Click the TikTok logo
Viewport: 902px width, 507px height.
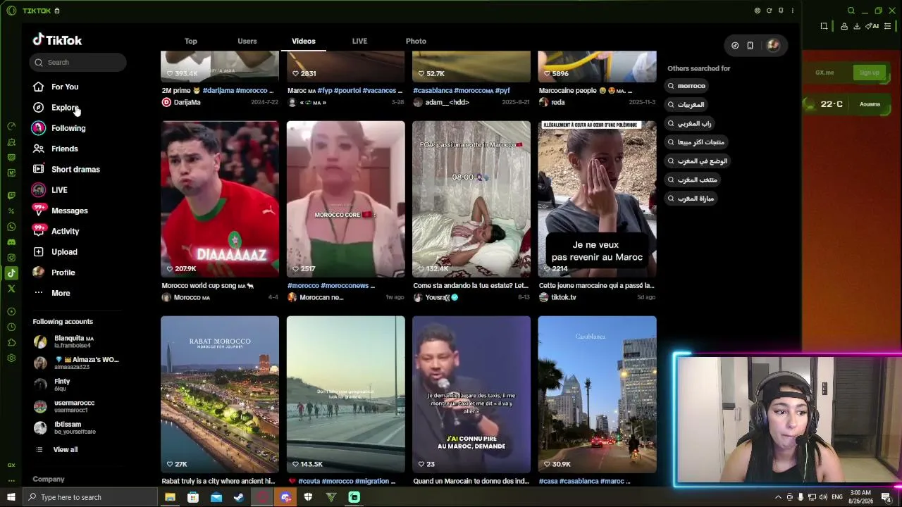pyautogui.click(x=57, y=40)
